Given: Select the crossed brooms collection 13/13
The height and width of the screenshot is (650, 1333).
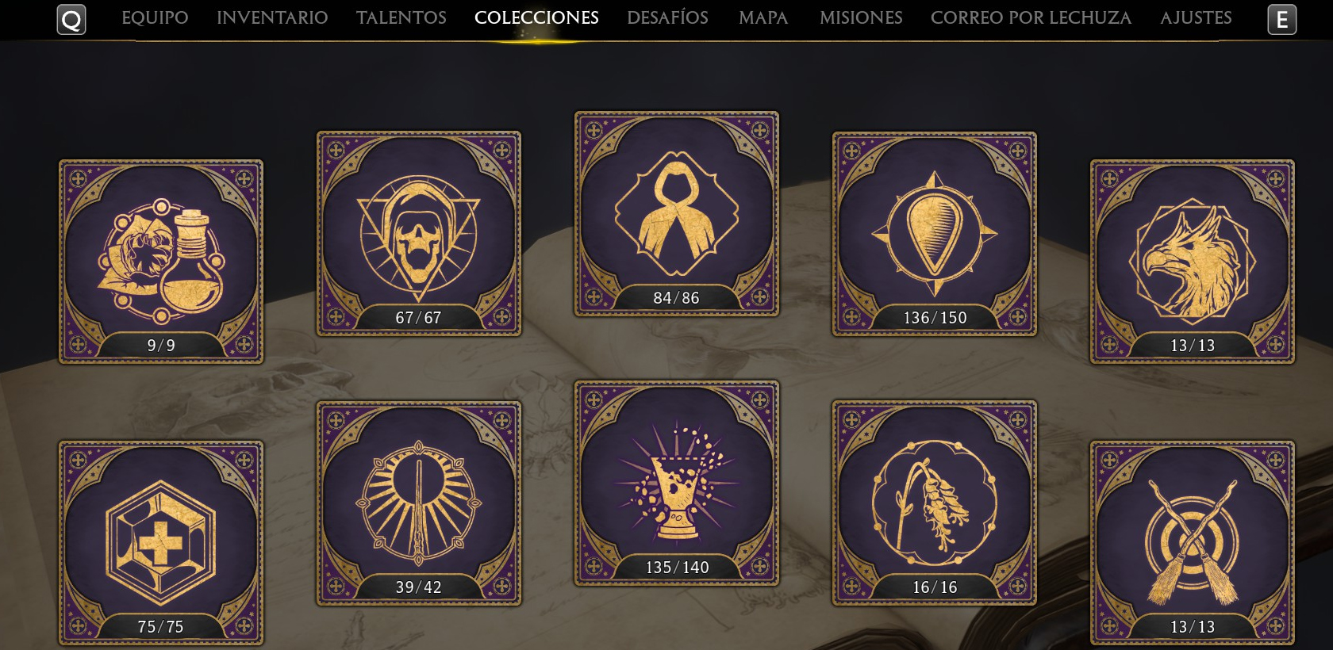Looking at the screenshot, I should click(1193, 543).
